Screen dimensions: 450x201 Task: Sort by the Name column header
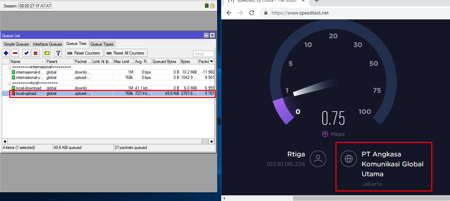tap(28, 62)
